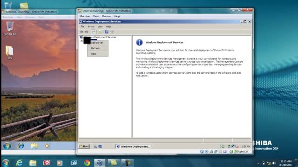Click the guest tray network icon

tap(233, 147)
